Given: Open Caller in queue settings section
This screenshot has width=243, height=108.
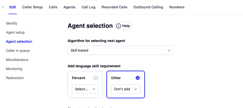Looking at the screenshot, I should pyautogui.click(x=18, y=51).
